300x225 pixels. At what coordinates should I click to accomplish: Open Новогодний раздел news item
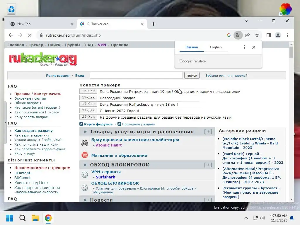[117, 98]
